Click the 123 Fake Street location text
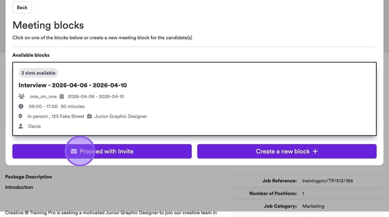389x217 pixels. coord(68,116)
